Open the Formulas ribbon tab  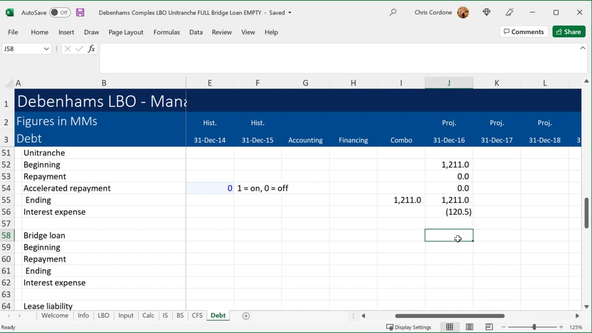(167, 32)
